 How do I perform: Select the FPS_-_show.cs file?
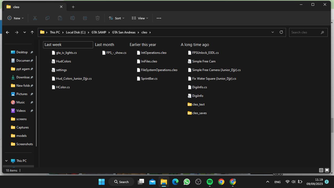click(114, 53)
